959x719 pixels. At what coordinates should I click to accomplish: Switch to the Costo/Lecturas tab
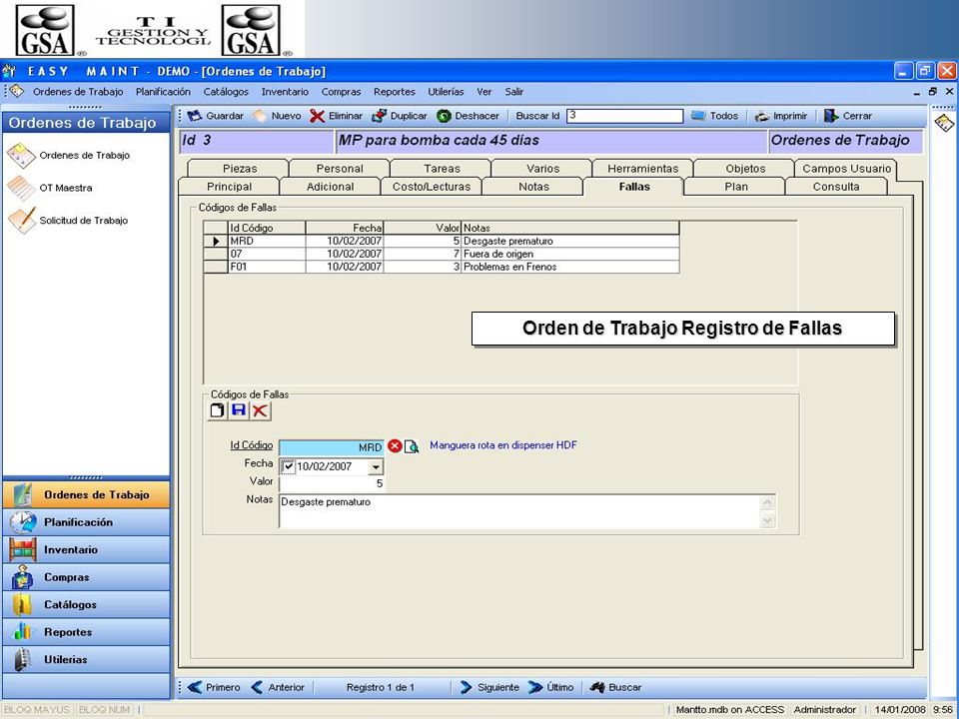click(432, 187)
